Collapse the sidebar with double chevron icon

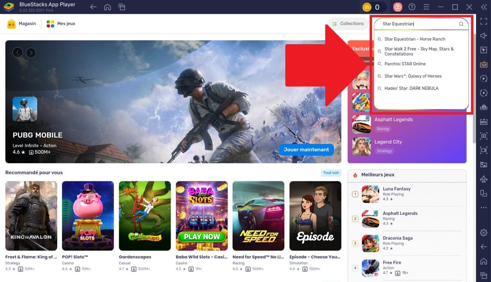(484, 7)
